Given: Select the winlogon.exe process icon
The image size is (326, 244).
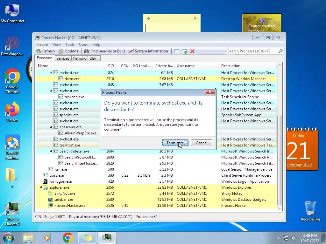Looking at the screenshot, I should tap(45, 181).
